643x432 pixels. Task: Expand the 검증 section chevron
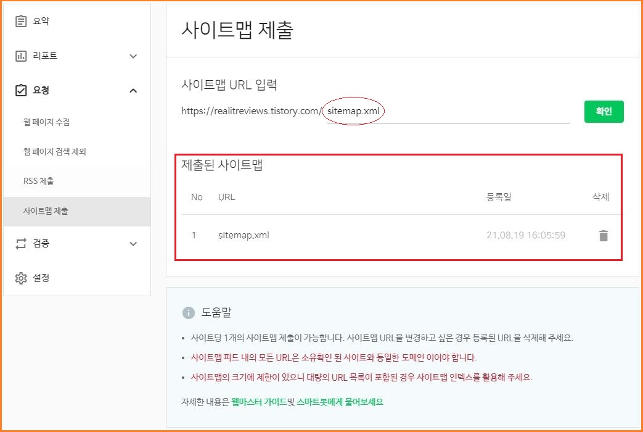pyautogui.click(x=133, y=244)
